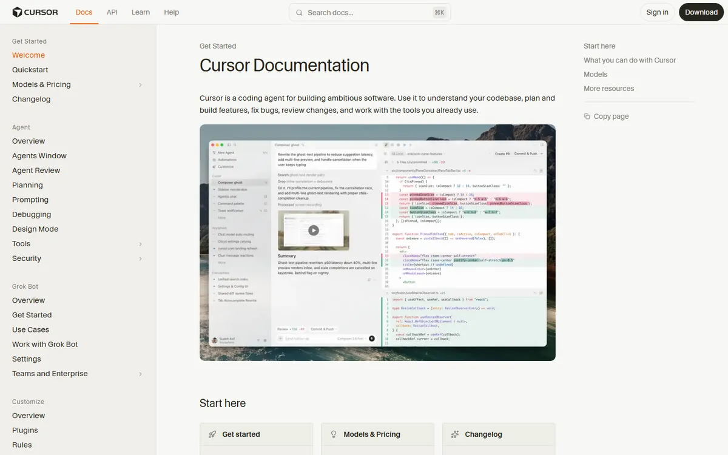Open Grok Bot Settings page
This screenshot has width=728, height=455.
tap(27, 359)
